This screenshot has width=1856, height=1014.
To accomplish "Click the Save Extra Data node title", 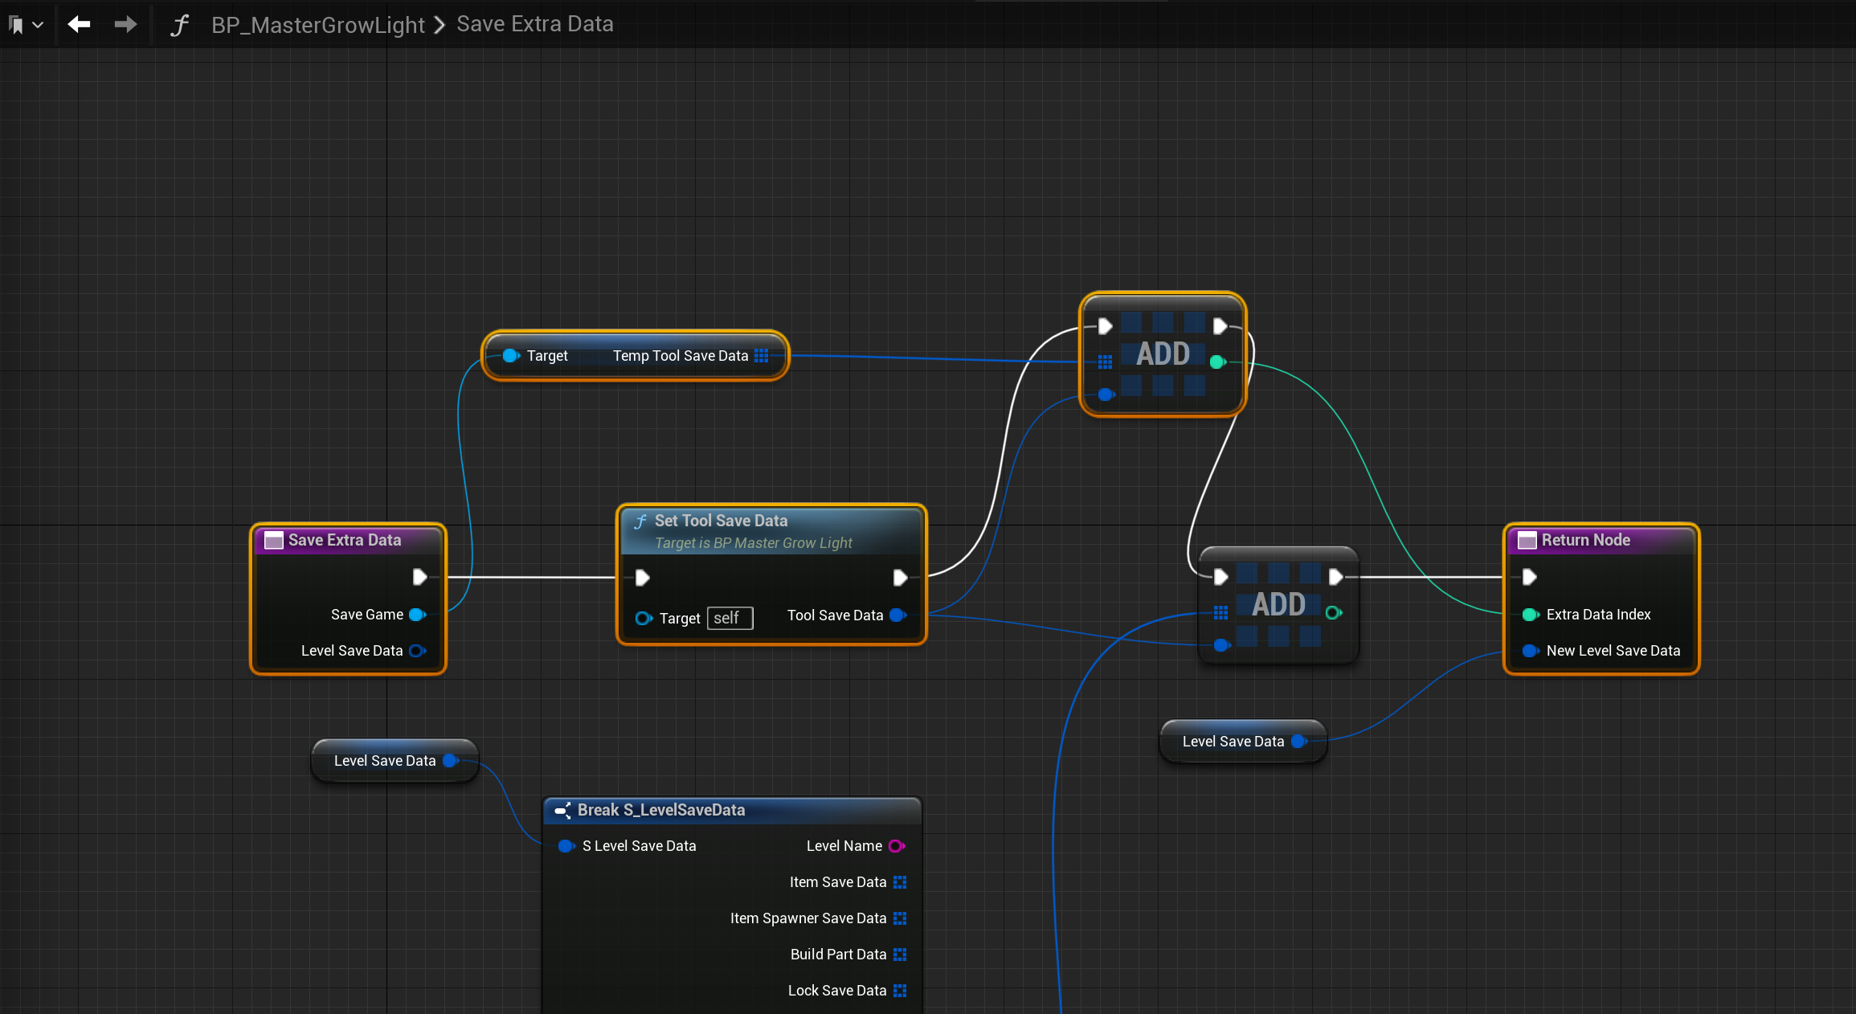I will click(x=345, y=540).
